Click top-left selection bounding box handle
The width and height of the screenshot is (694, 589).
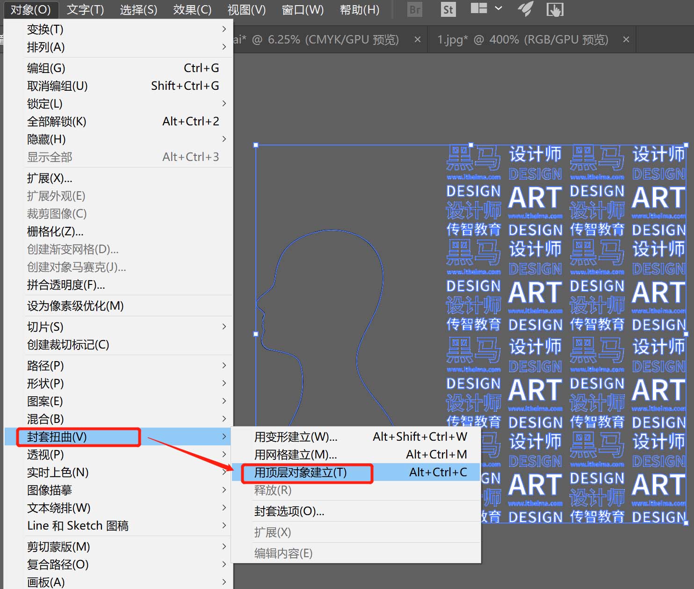(x=256, y=145)
